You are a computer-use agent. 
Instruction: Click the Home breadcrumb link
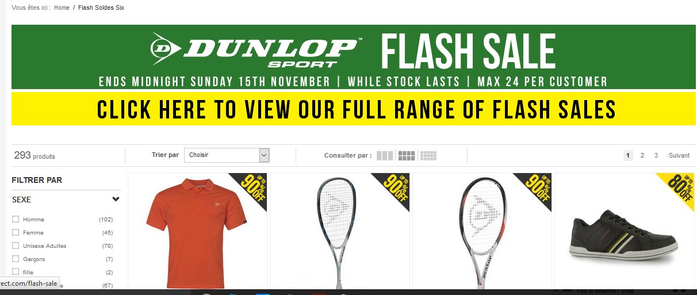(62, 8)
